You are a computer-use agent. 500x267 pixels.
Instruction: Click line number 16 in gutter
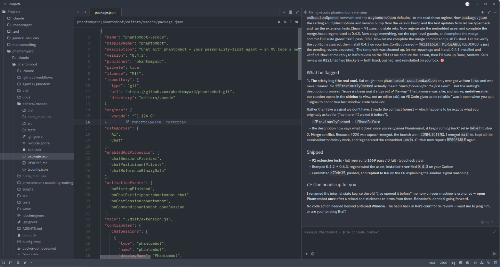point(88,122)
